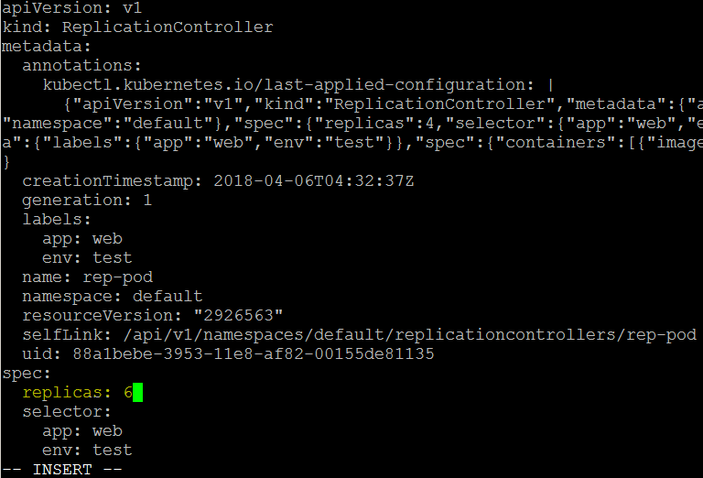The image size is (703, 478).
Task: Click the selector key
Action: click(x=66, y=412)
